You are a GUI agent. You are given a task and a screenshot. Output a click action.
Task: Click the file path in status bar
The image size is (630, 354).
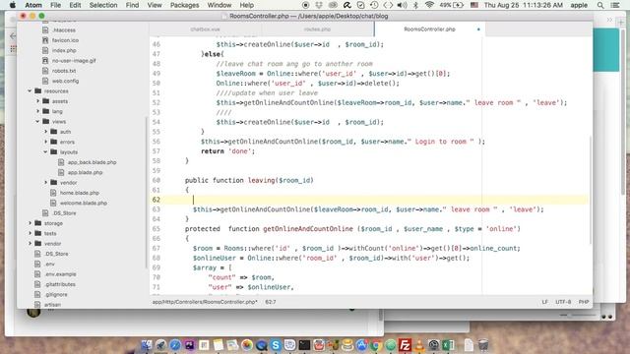click(x=205, y=302)
